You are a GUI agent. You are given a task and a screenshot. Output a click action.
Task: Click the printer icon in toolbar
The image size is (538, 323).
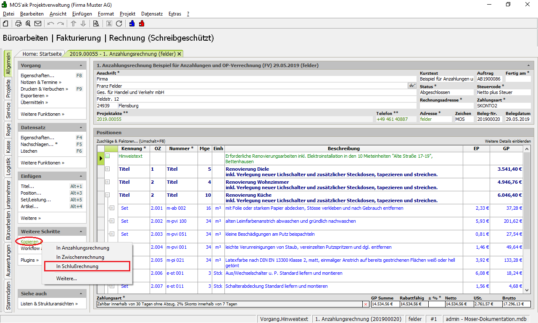tap(18, 23)
